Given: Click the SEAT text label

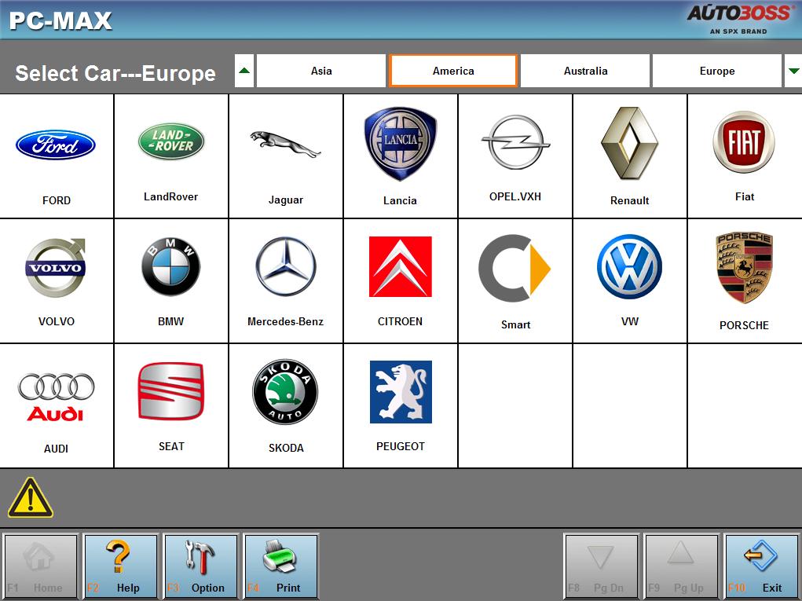Looking at the screenshot, I should coord(171,446).
